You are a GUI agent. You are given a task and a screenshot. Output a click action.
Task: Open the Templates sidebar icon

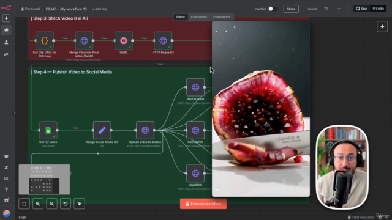coord(6,156)
